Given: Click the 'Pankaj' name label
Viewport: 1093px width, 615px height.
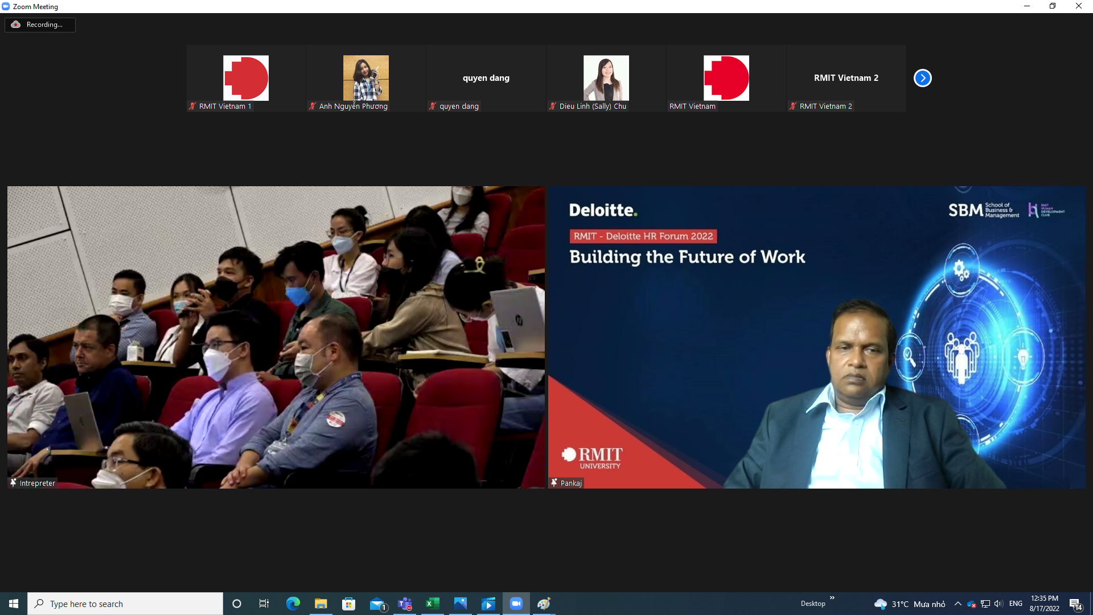Looking at the screenshot, I should (571, 483).
